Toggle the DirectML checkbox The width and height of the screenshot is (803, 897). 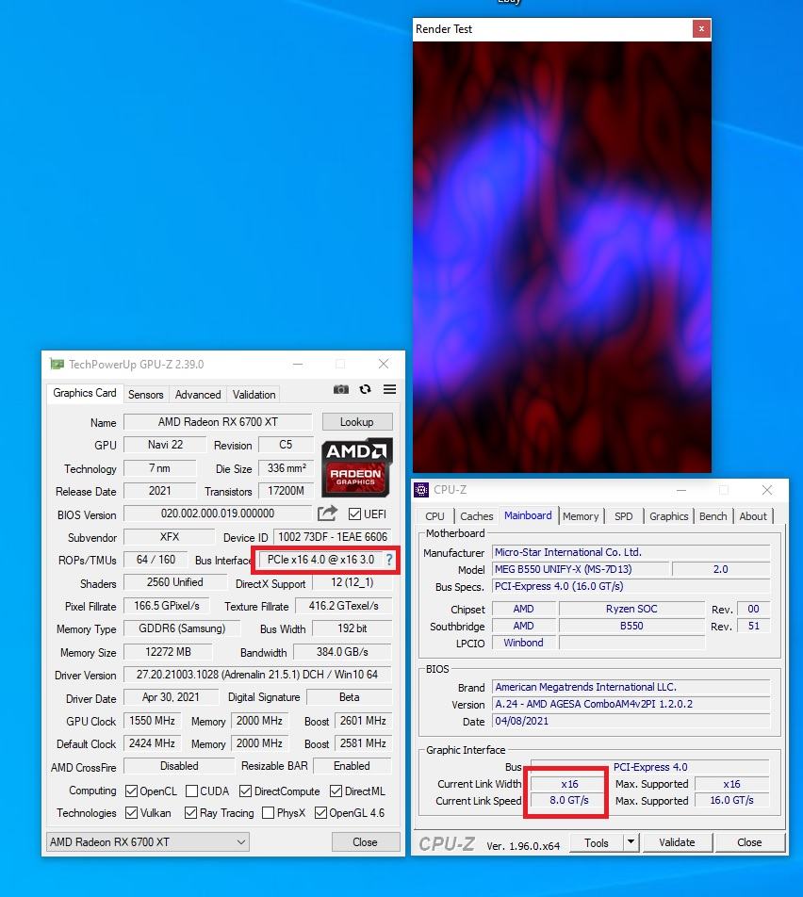coord(336,791)
